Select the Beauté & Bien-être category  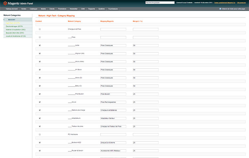pyautogui.click(x=15, y=33)
